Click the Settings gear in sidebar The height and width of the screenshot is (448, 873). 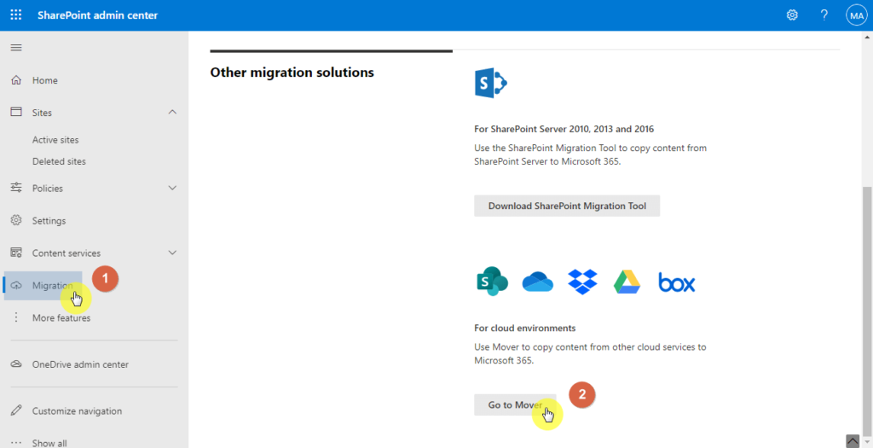pyautogui.click(x=16, y=220)
